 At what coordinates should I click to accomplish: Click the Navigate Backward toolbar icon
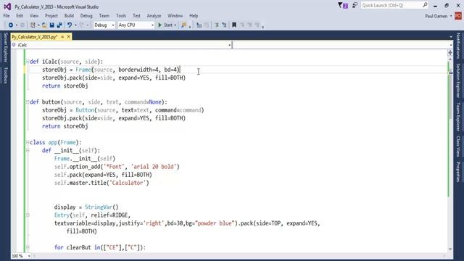[11, 25]
